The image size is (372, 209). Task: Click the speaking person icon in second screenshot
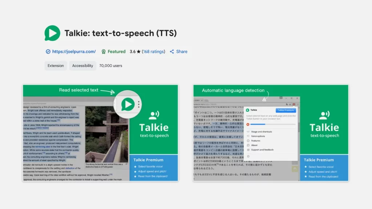[x=324, y=115]
